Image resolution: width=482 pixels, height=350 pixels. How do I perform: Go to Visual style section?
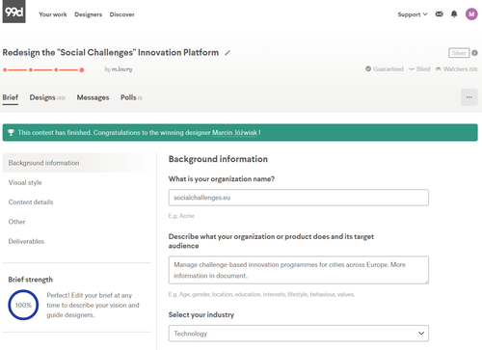25,182
